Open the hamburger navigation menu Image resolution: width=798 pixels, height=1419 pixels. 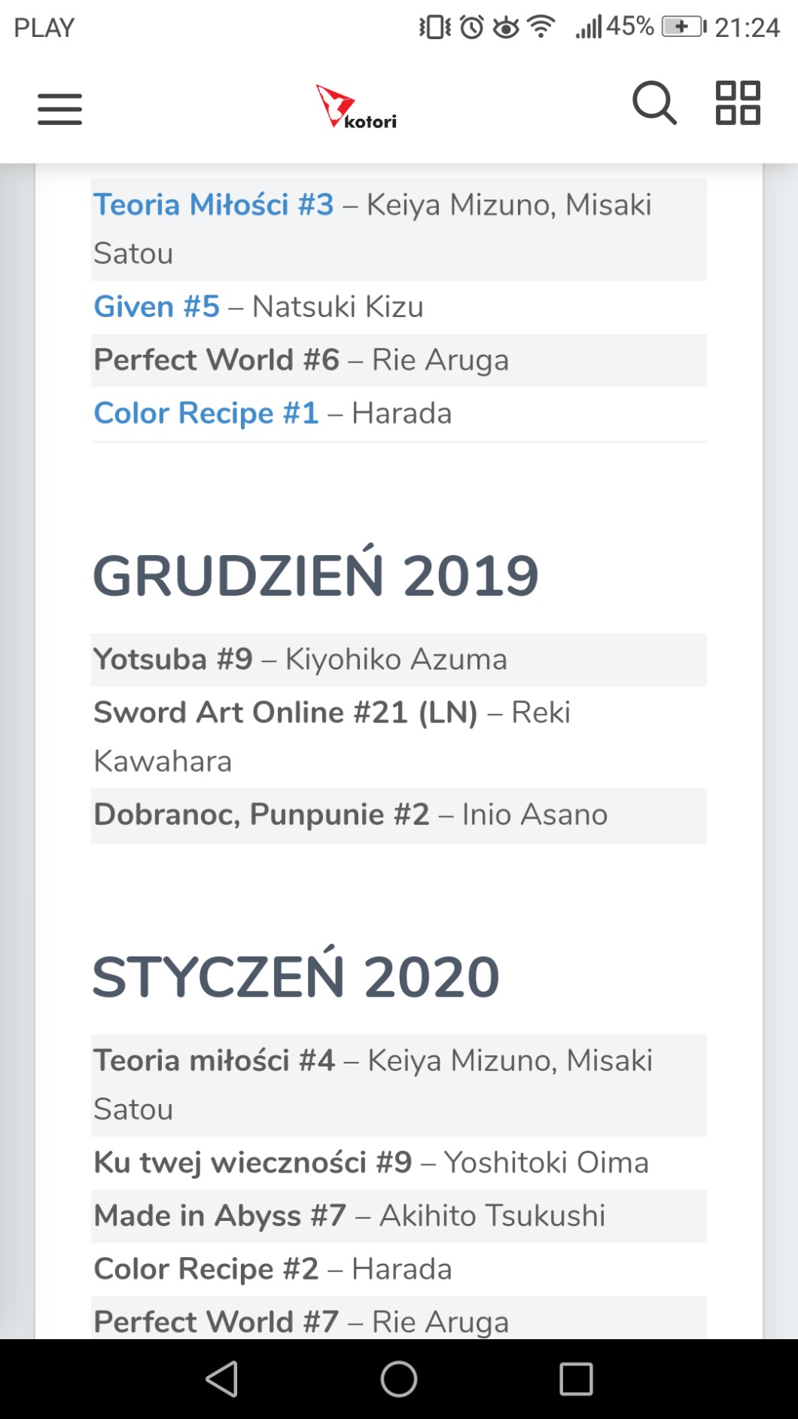pyautogui.click(x=59, y=109)
